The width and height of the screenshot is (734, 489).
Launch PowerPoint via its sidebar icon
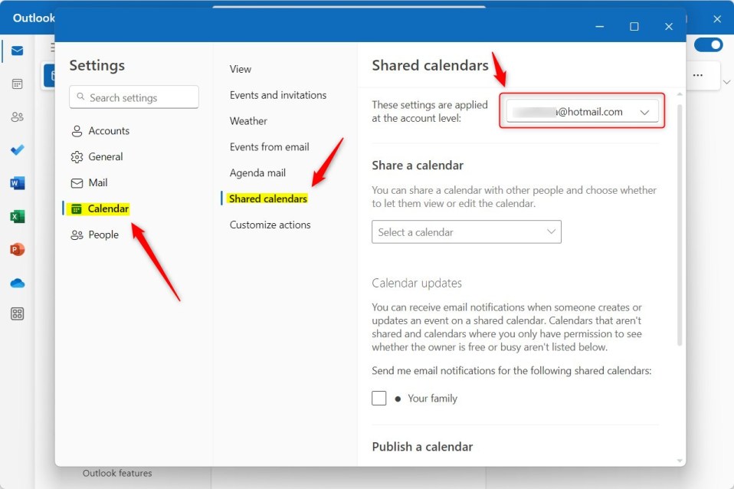(17, 249)
